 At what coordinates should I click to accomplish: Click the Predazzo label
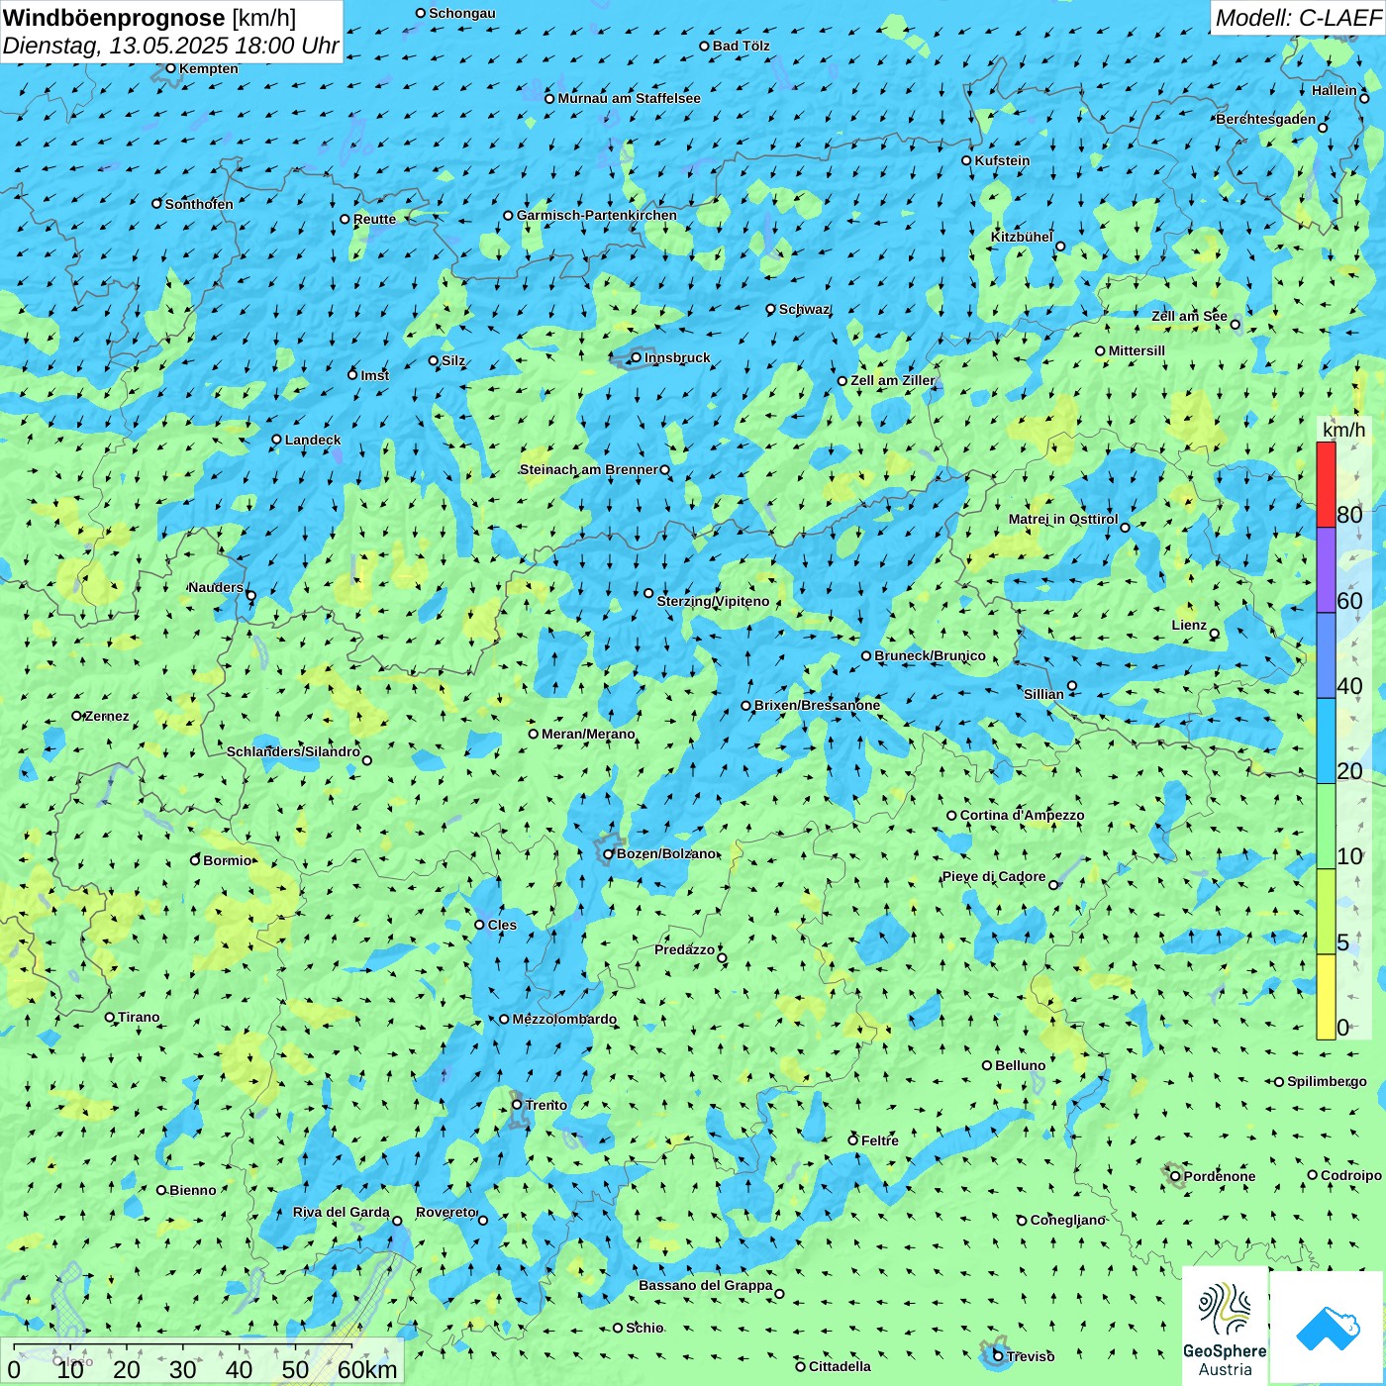[x=684, y=949]
